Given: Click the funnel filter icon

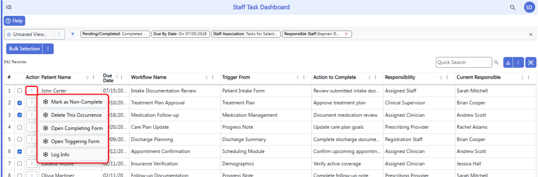Looking at the screenshot, I should click(x=73, y=34).
